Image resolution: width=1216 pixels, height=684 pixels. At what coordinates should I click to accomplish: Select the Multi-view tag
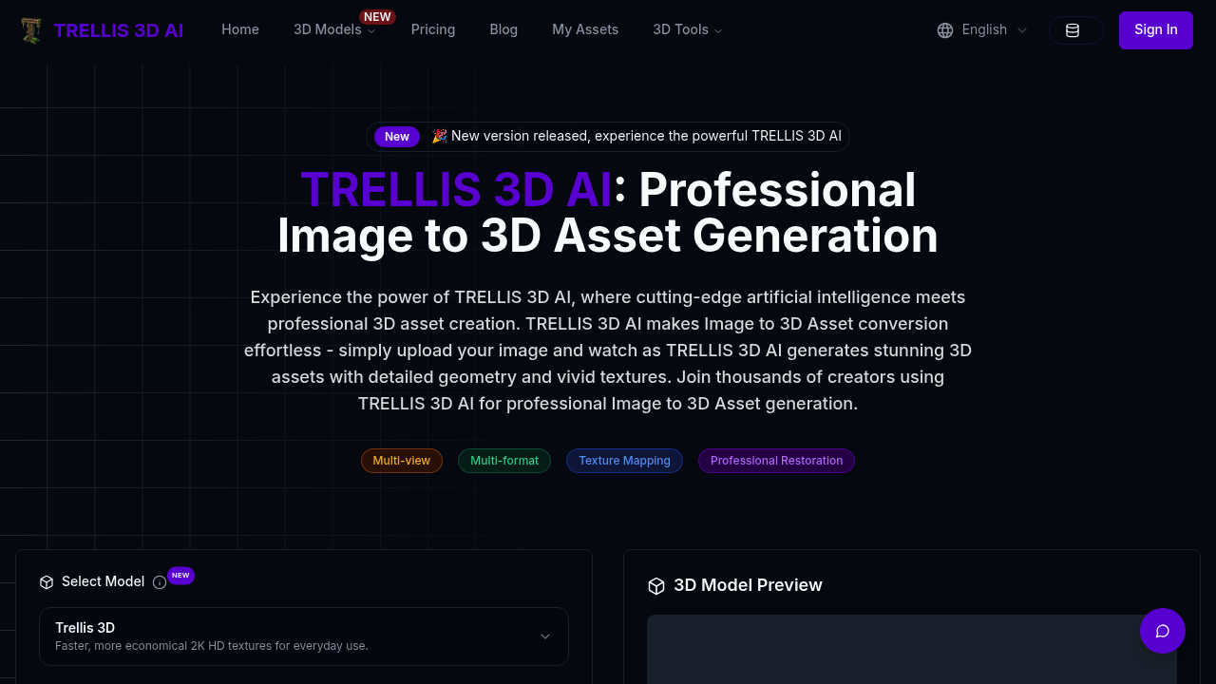point(401,461)
